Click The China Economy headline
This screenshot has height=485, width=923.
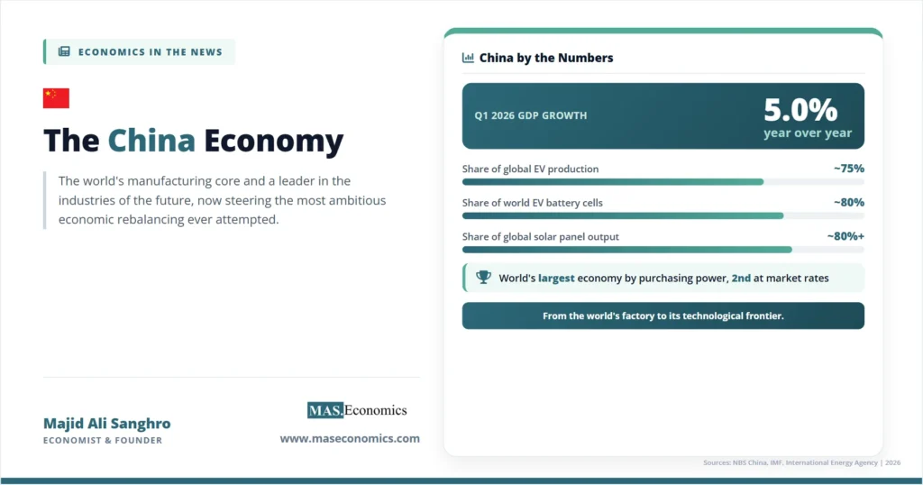(x=193, y=141)
